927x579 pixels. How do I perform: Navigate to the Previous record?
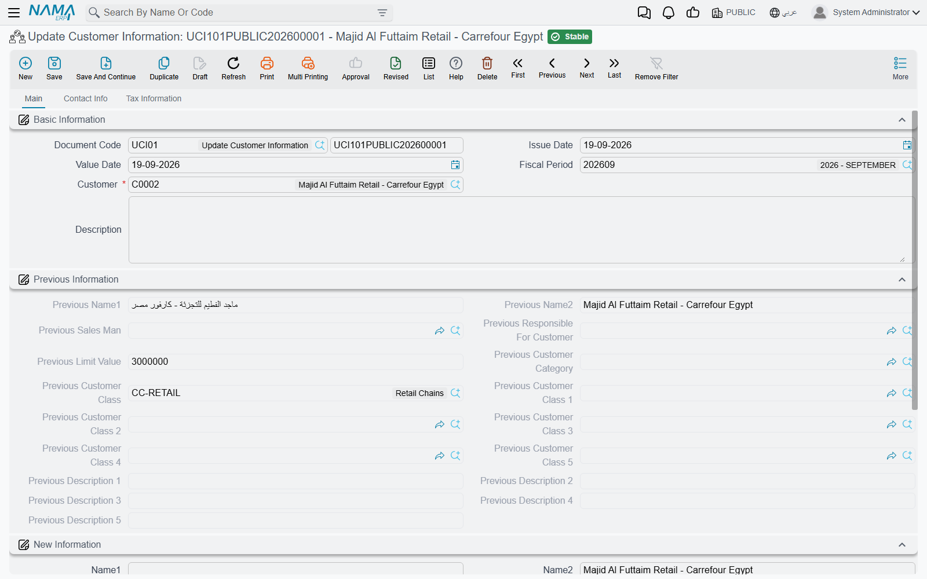point(552,68)
